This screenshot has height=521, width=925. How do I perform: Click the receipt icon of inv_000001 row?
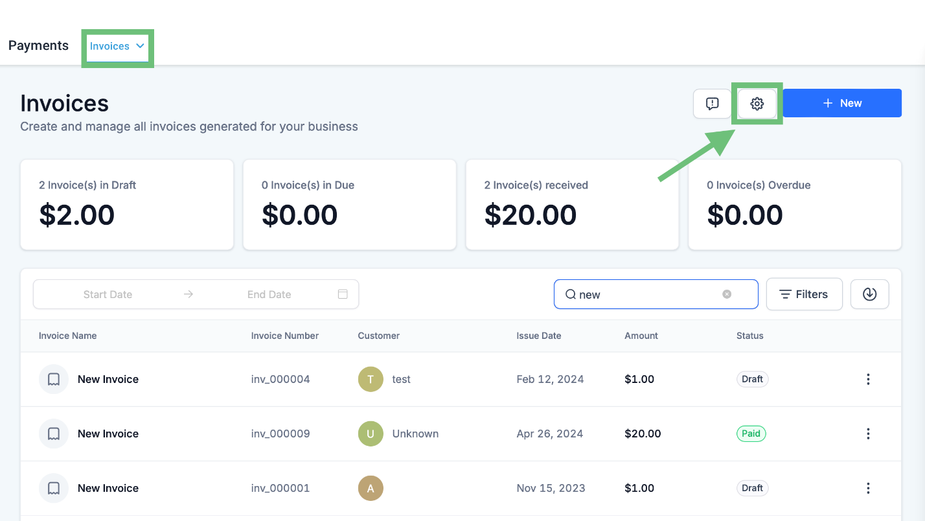[54, 488]
